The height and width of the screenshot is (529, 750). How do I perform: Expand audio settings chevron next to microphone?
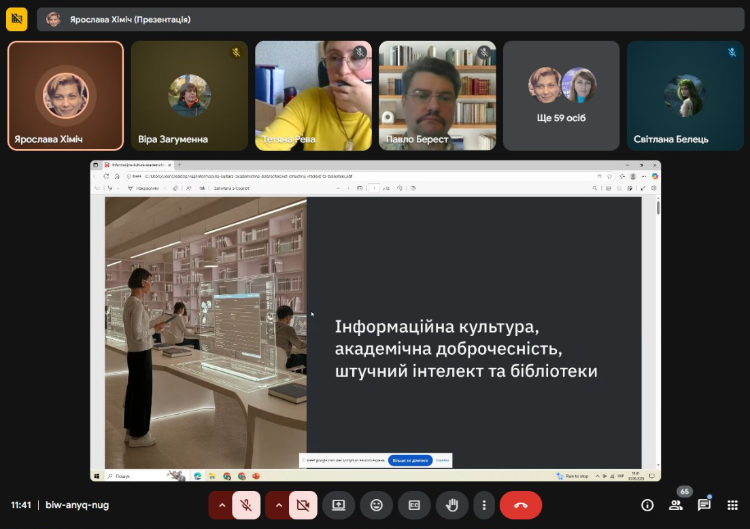pyautogui.click(x=222, y=505)
